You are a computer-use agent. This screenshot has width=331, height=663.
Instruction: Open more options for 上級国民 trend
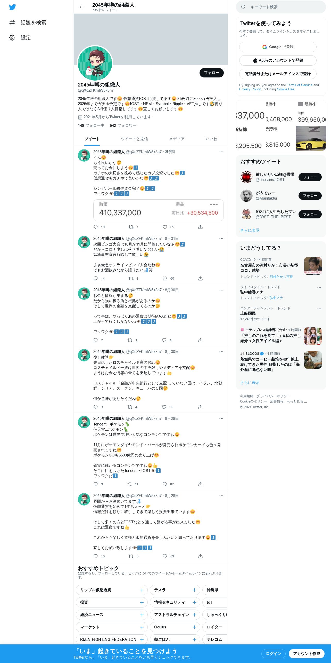coord(319,309)
